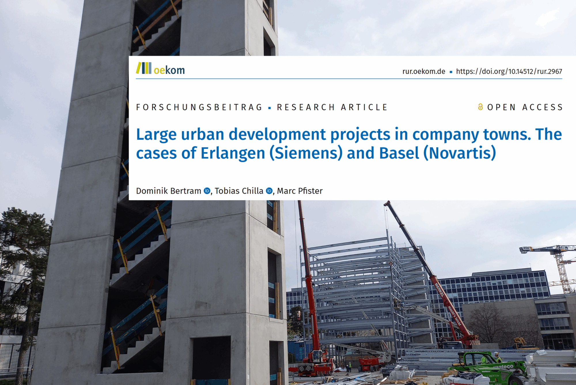This screenshot has width=576, height=385.
Task: Click author name Tobias Chilla
Action: point(239,191)
